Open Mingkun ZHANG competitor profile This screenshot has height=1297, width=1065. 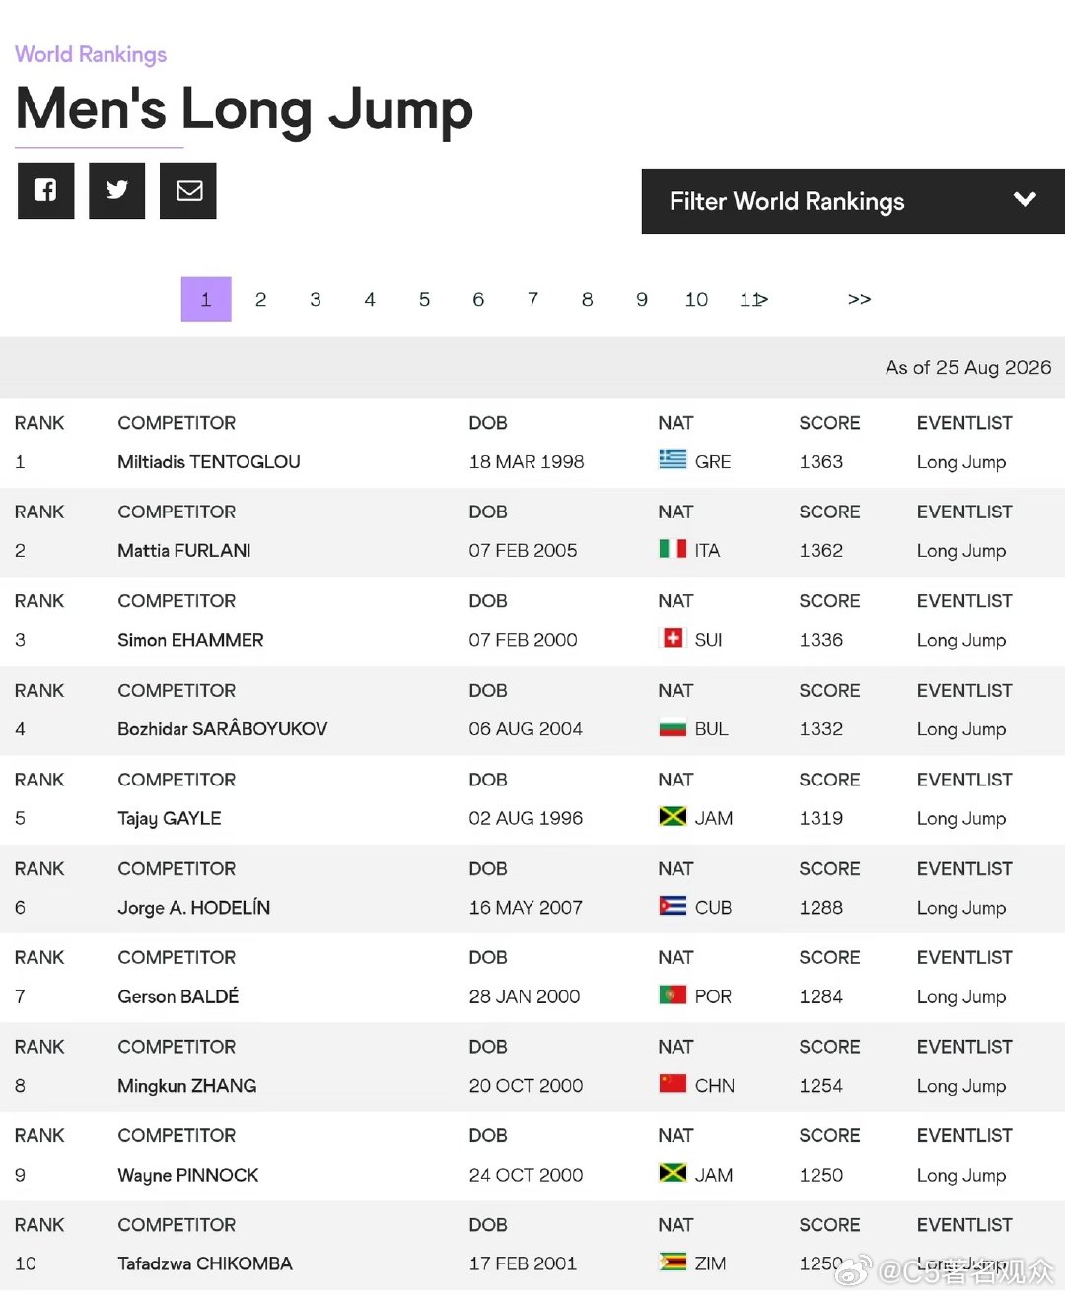[187, 1086]
